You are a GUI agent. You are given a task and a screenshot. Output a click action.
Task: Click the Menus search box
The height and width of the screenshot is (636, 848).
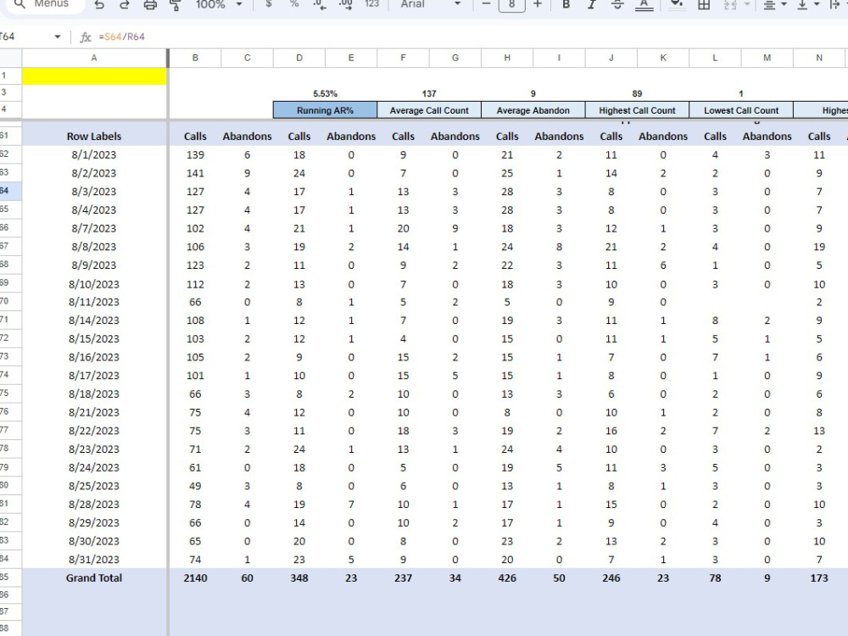[x=44, y=4]
